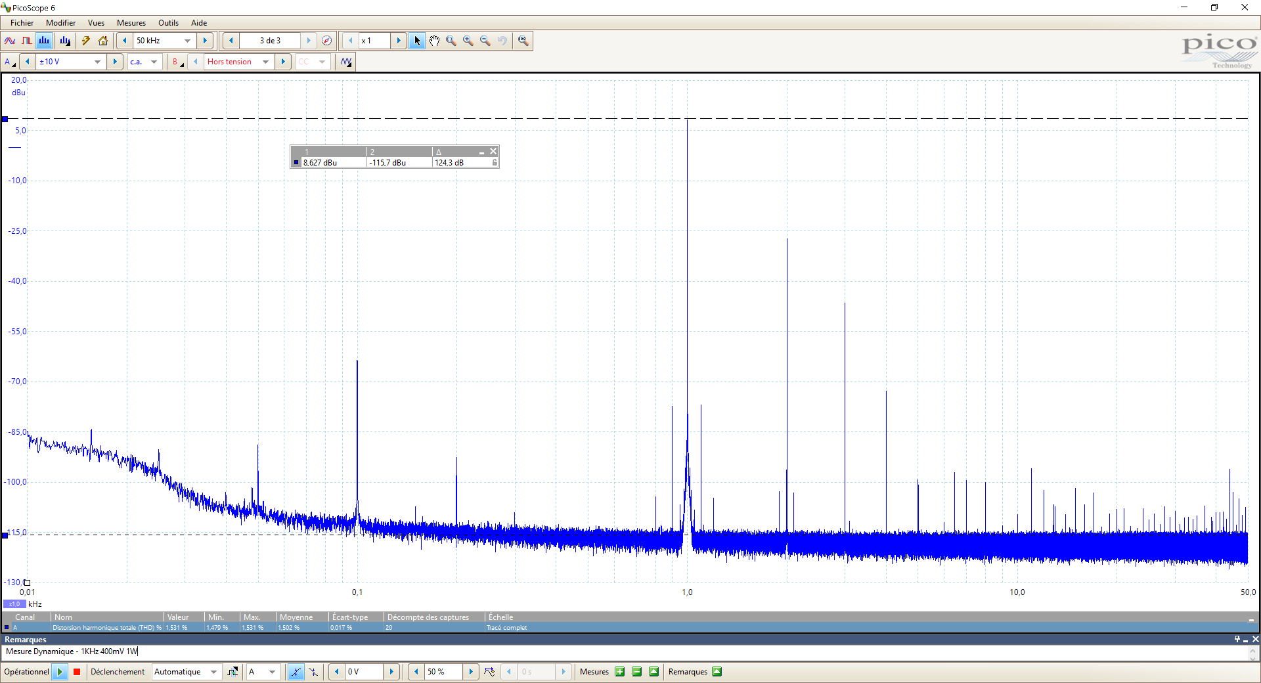Click the x1 zoom factor field
Screen dimensions: 1261x683
(x=374, y=41)
